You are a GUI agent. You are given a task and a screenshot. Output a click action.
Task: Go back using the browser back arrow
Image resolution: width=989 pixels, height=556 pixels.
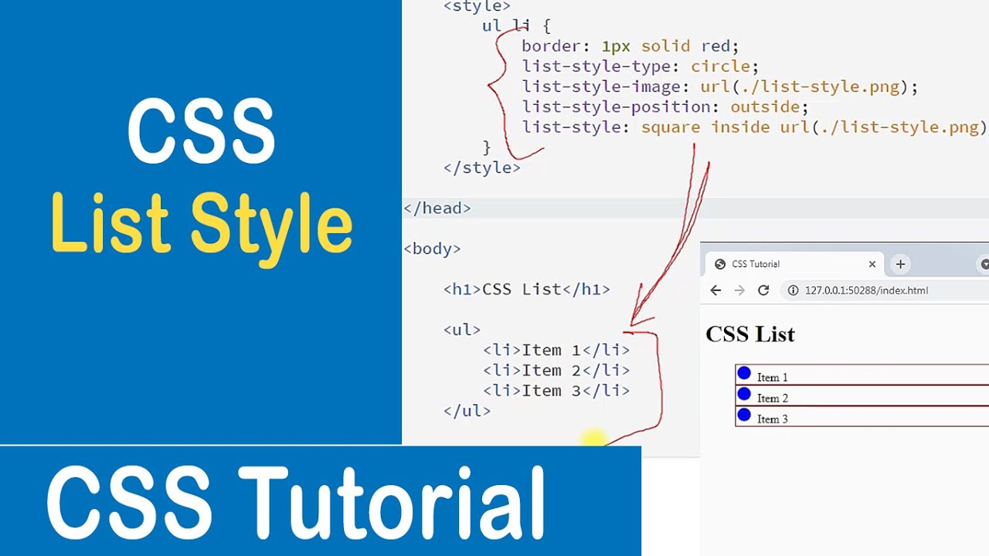point(715,290)
